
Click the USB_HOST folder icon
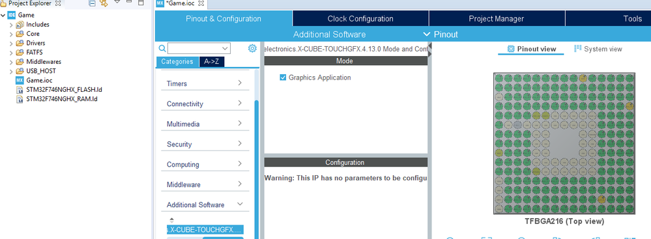point(20,70)
